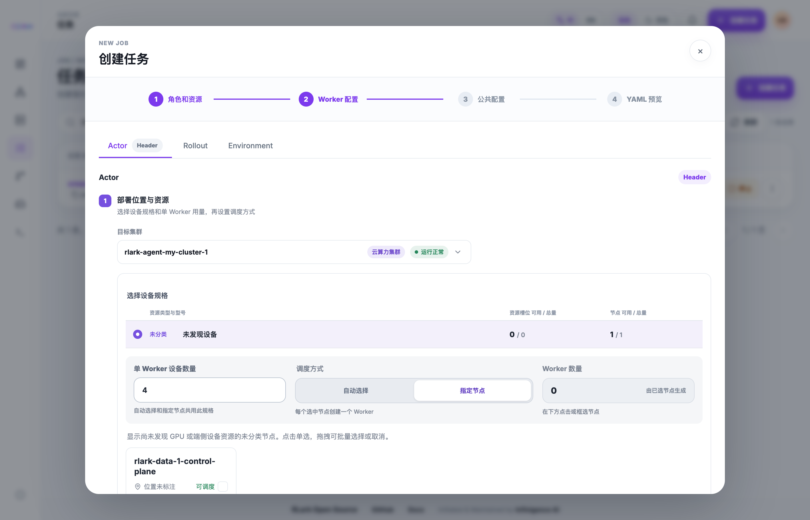Click the 可调度 status label
This screenshot has width=810, height=520.
click(x=205, y=487)
